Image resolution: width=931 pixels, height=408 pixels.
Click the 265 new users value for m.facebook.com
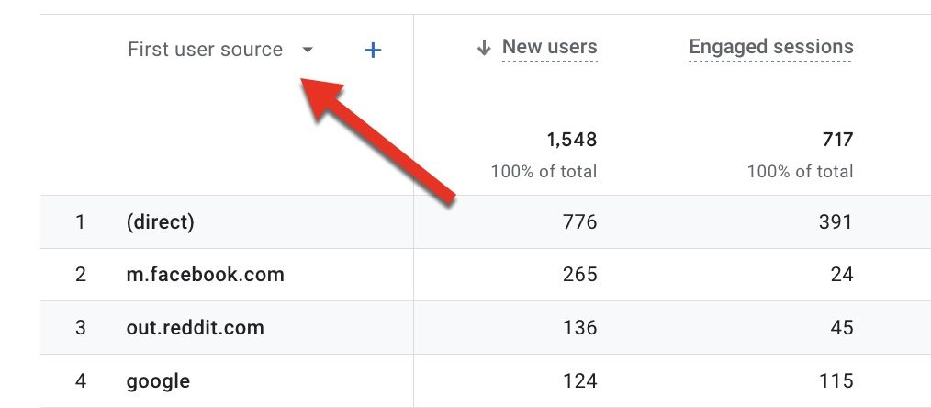tap(580, 274)
